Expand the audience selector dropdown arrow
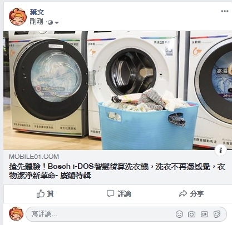232x225 pixels. pyautogui.click(x=57, y=23)
